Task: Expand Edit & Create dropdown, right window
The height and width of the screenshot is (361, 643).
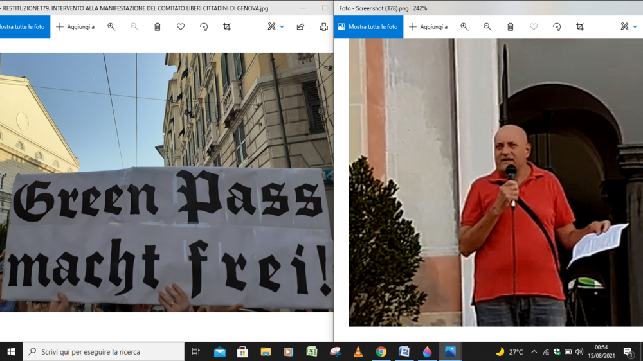Action: pos(635,26)
